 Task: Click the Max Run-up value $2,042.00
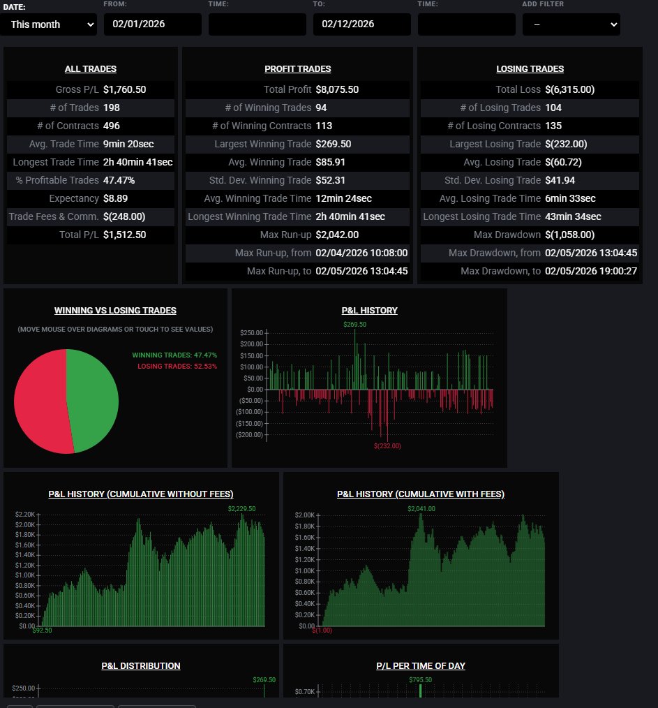pyautogui.click(x=337, y=235)
